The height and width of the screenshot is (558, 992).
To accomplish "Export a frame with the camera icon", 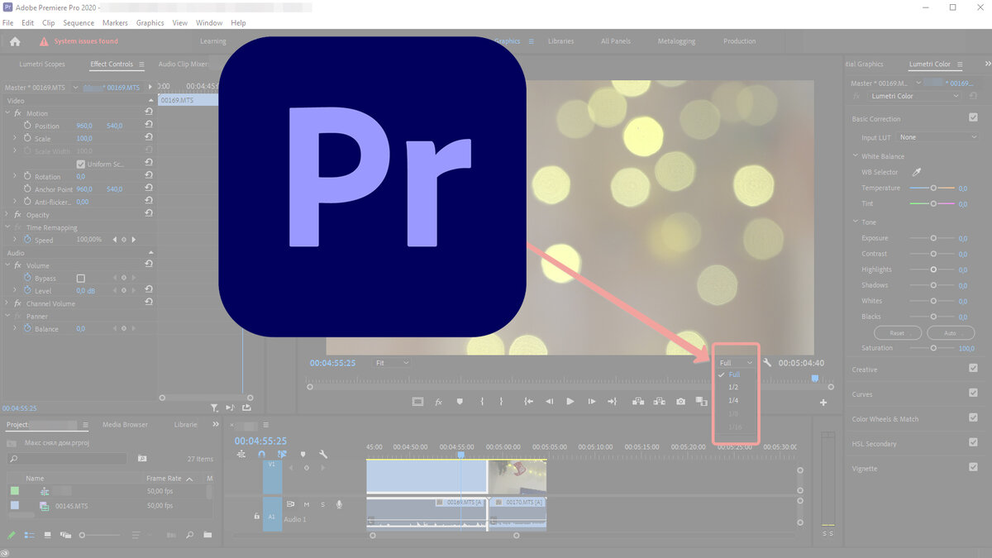I will tap(680, 402).
